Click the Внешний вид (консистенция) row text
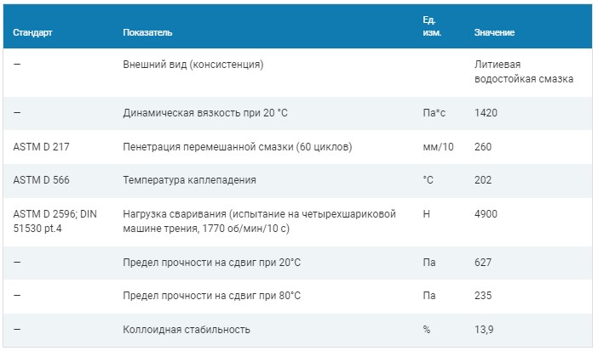Image resolution: width=598 pixels, height=351 pixels. point(193,65)
